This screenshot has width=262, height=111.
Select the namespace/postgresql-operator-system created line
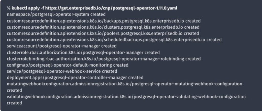56,15
